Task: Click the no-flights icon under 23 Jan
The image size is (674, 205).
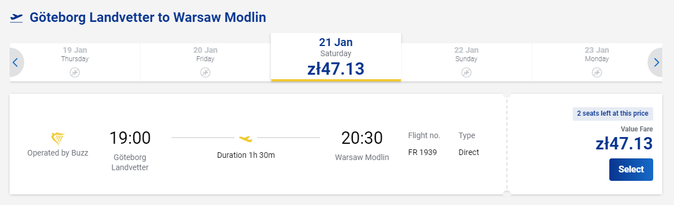Action: point(597,72)
